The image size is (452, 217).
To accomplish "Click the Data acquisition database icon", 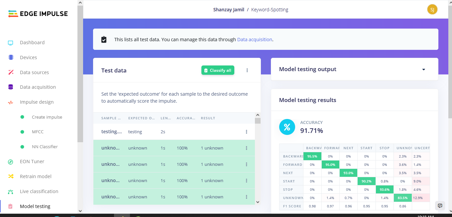I will click(11, 87).
